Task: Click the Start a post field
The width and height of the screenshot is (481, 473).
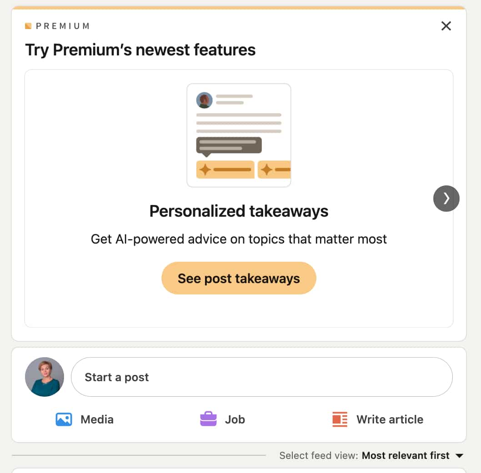Action: (262, 377)
